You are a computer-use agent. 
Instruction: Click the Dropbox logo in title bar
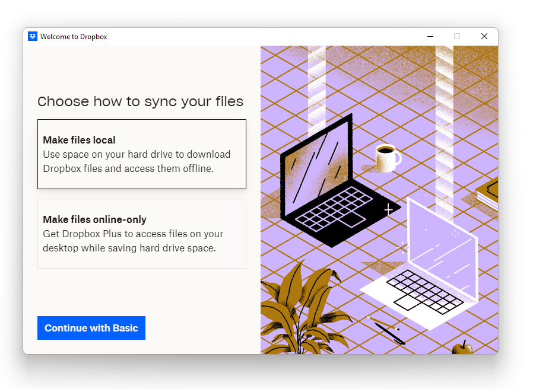point(33,36)
